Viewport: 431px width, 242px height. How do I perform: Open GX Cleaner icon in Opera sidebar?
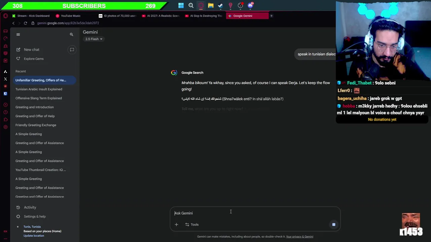click(x=5, y=46)
